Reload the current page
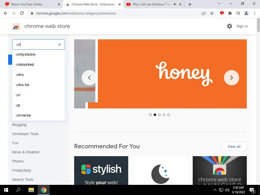 (x=22, y=13)
